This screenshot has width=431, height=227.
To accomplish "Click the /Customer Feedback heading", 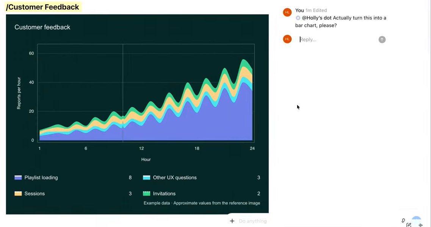I will (42, 7).
